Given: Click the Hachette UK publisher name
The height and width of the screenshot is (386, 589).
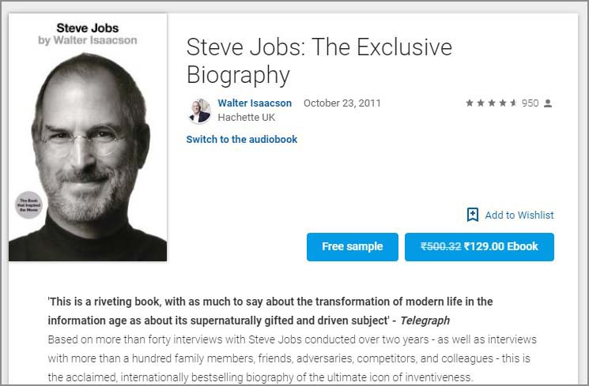Looking at the screenshot, I should click(x=246, y=117).
